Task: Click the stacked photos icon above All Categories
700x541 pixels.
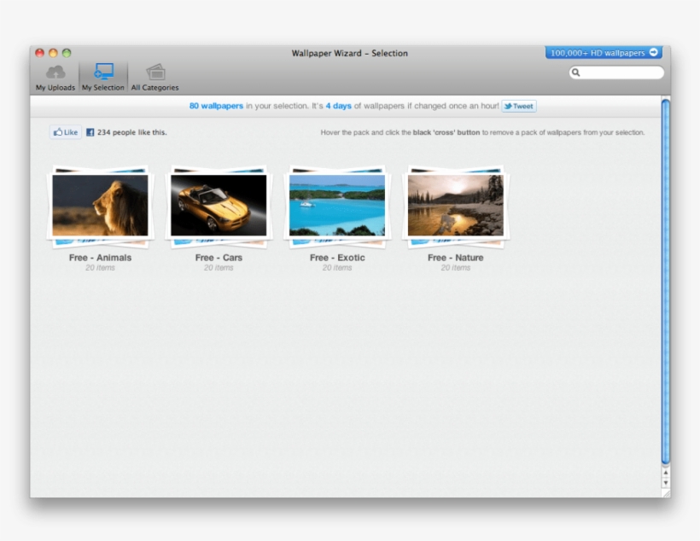Action: pyautogui.click(x=155, y=70)
